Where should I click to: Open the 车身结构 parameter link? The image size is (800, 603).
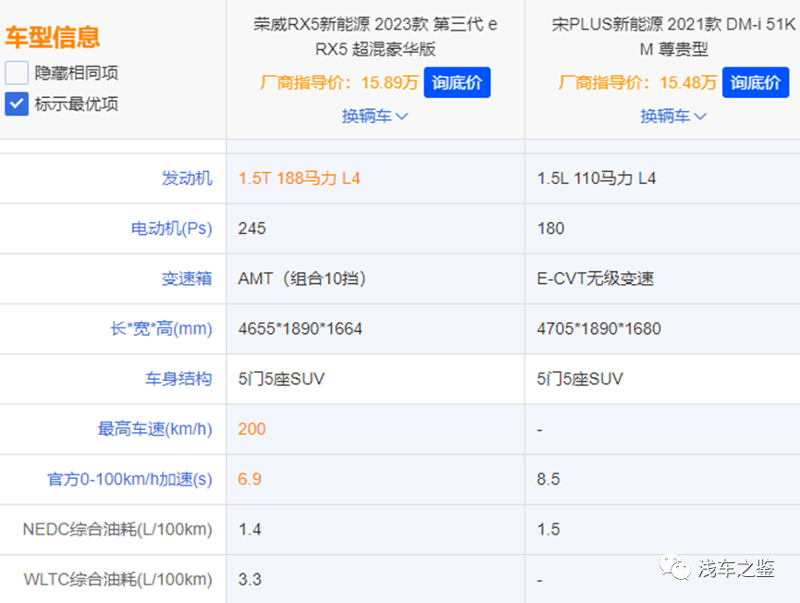178,378
